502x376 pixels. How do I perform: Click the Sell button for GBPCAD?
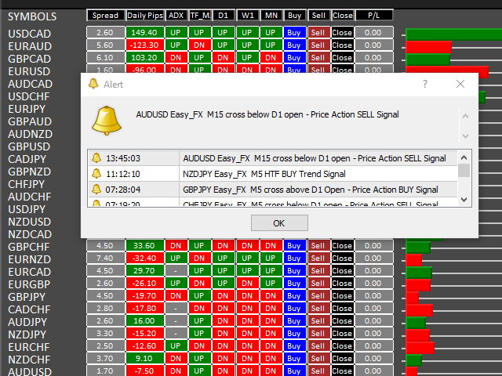[318, 57]
